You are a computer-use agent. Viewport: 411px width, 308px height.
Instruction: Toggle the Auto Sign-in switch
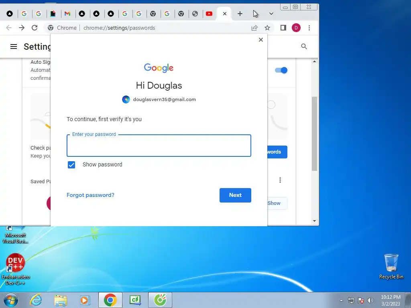click(x=281, y=70)
